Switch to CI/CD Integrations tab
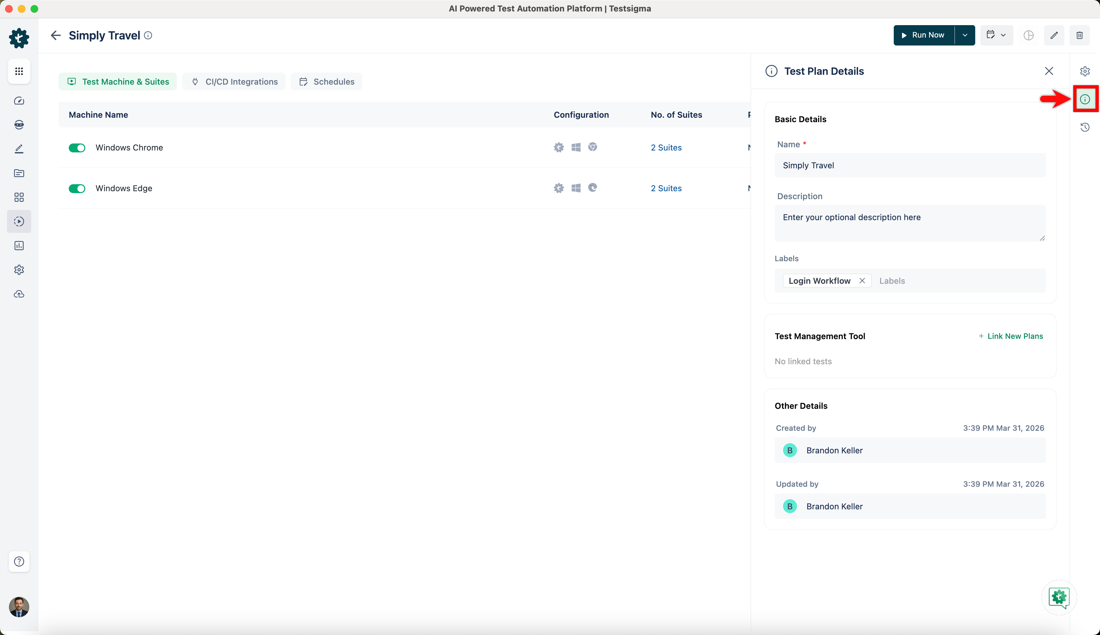This screenshot has height=635, width=1100. pos(234,81)
